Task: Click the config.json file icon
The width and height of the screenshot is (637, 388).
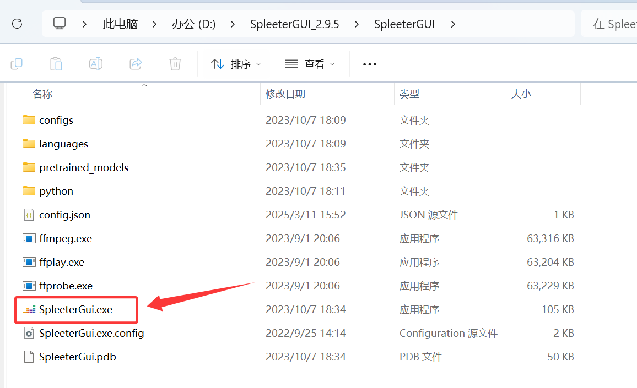Action: pos(29,215)
